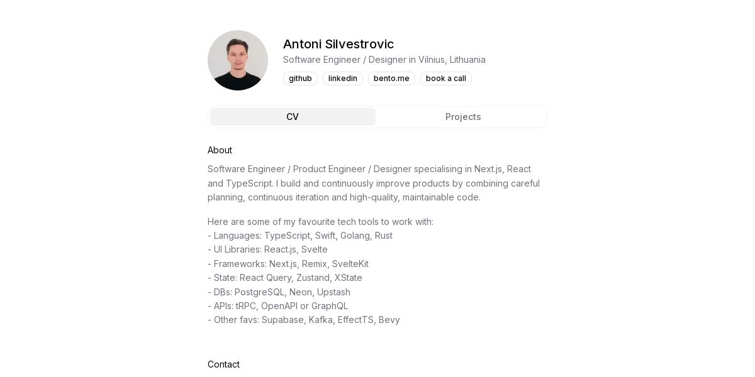The image size is (755, 377).
Task: Click the favourite tech tools intro line
Action: coord(320,222)
